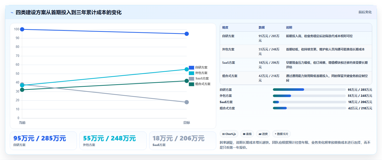Click the 目标 x-axis label

tap(187, 123)
